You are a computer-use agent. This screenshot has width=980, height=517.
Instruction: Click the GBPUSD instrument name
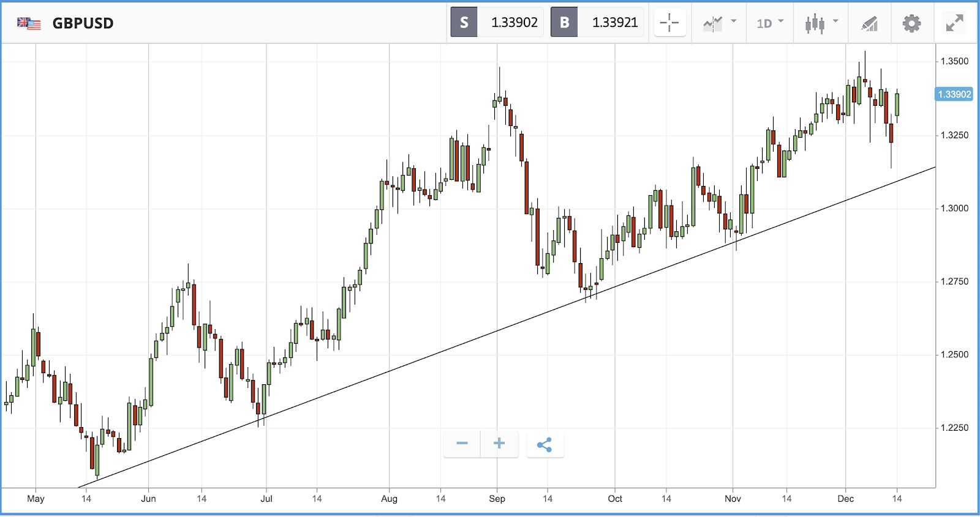[x=83, y=23]
